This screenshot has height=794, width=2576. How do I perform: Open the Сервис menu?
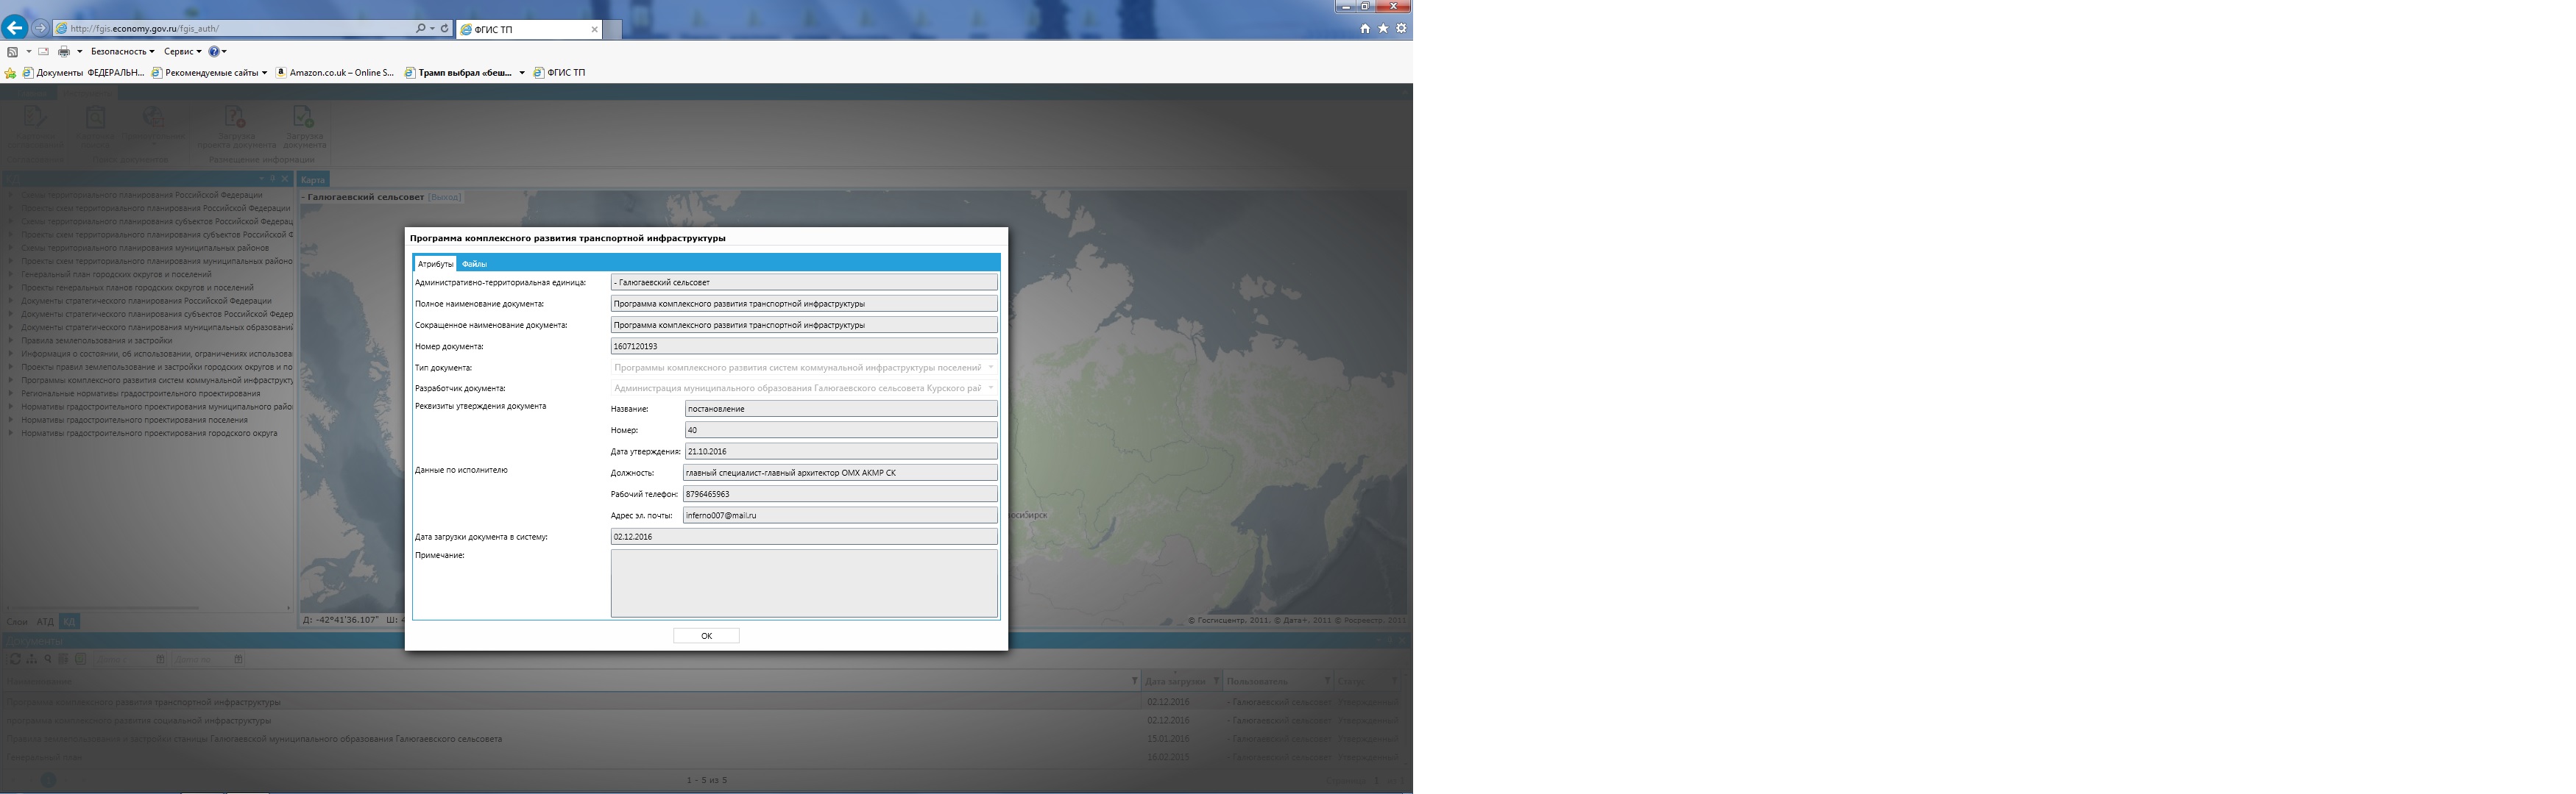click(x=183, y=51)
